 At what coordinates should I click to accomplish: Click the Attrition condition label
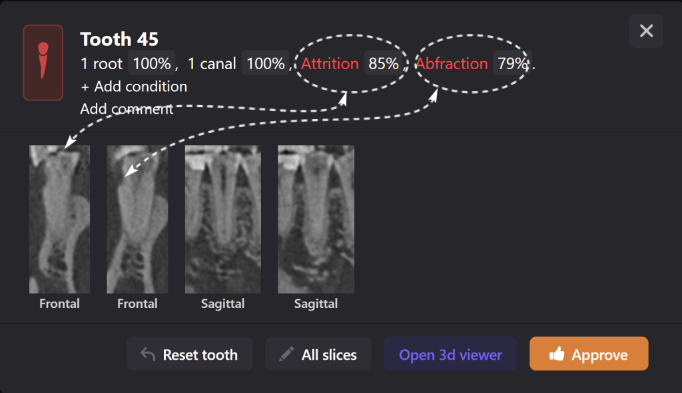click(330, 64)
